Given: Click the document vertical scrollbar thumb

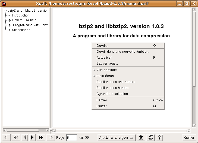Looking at the screenshot, I should pos(194,49).
